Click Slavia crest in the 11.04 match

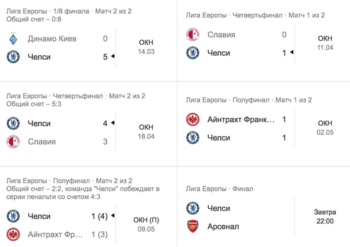click(x=193, y=35)
